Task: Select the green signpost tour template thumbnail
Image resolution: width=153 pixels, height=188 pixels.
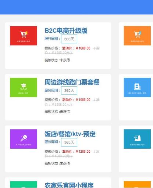Action: (x=24, y=87)
